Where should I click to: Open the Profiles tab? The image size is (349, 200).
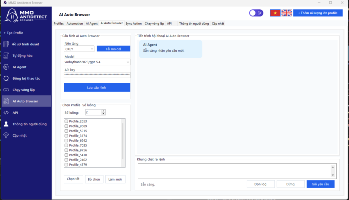[x=59, y=23]
